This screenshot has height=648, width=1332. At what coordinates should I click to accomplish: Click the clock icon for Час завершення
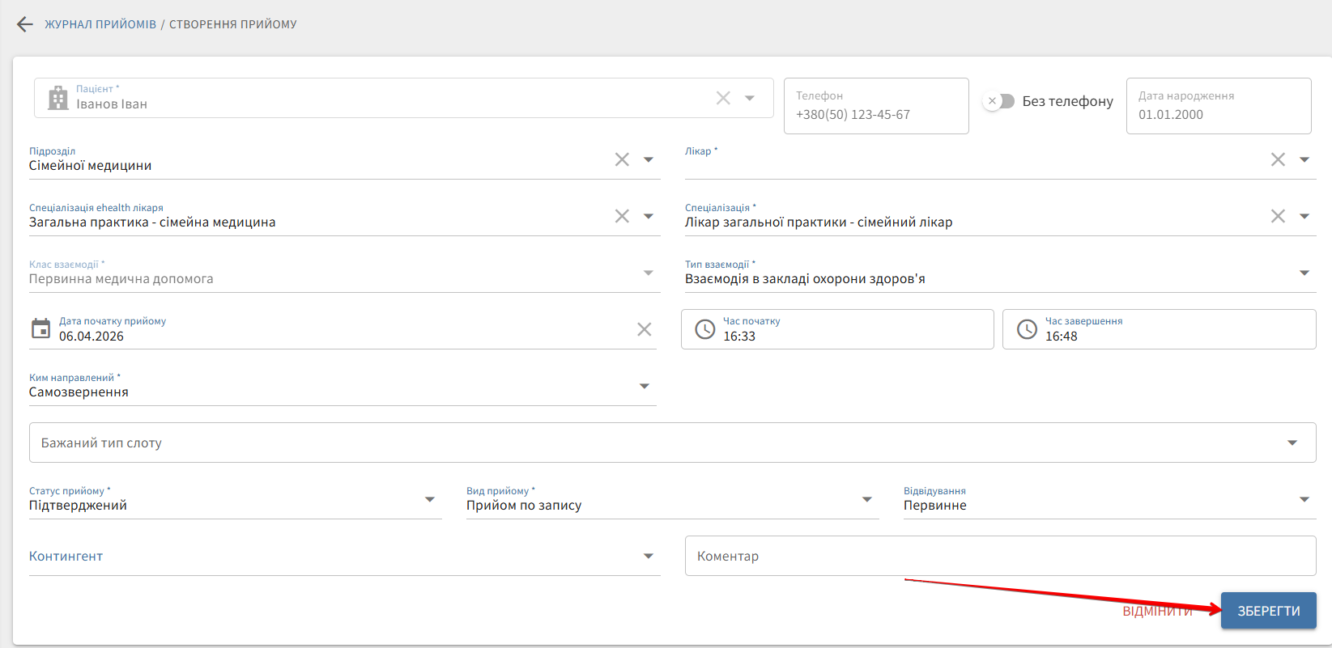click(x=1027, y=329)
